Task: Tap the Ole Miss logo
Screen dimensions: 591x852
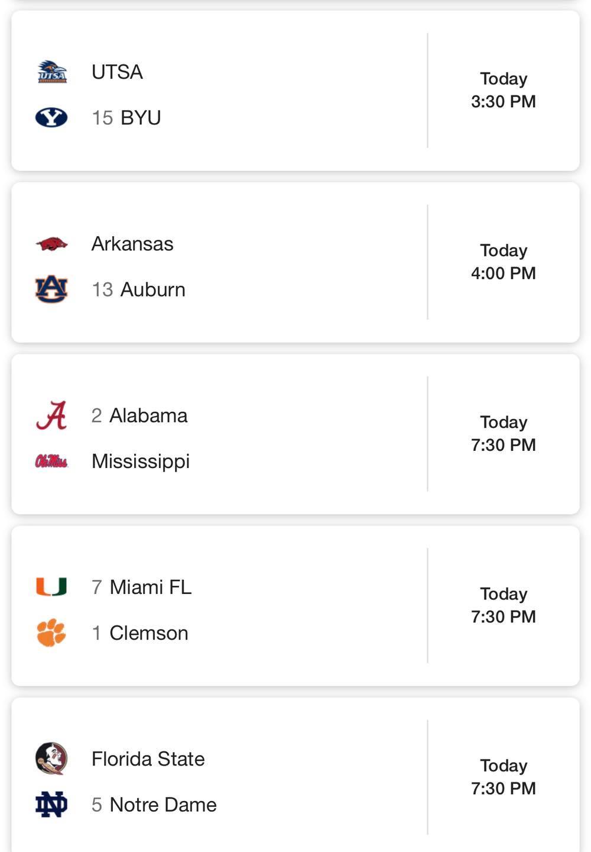Action: pos(51,461)
